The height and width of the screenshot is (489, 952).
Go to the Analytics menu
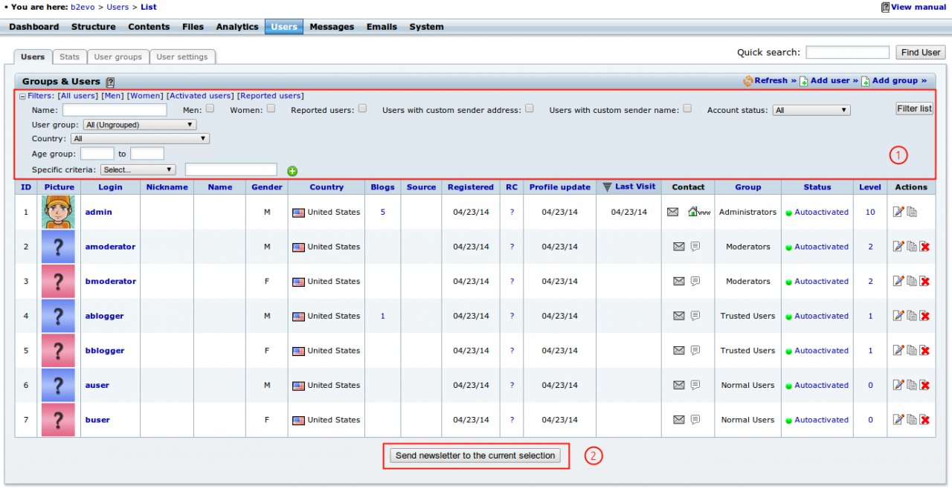[237, 27]
